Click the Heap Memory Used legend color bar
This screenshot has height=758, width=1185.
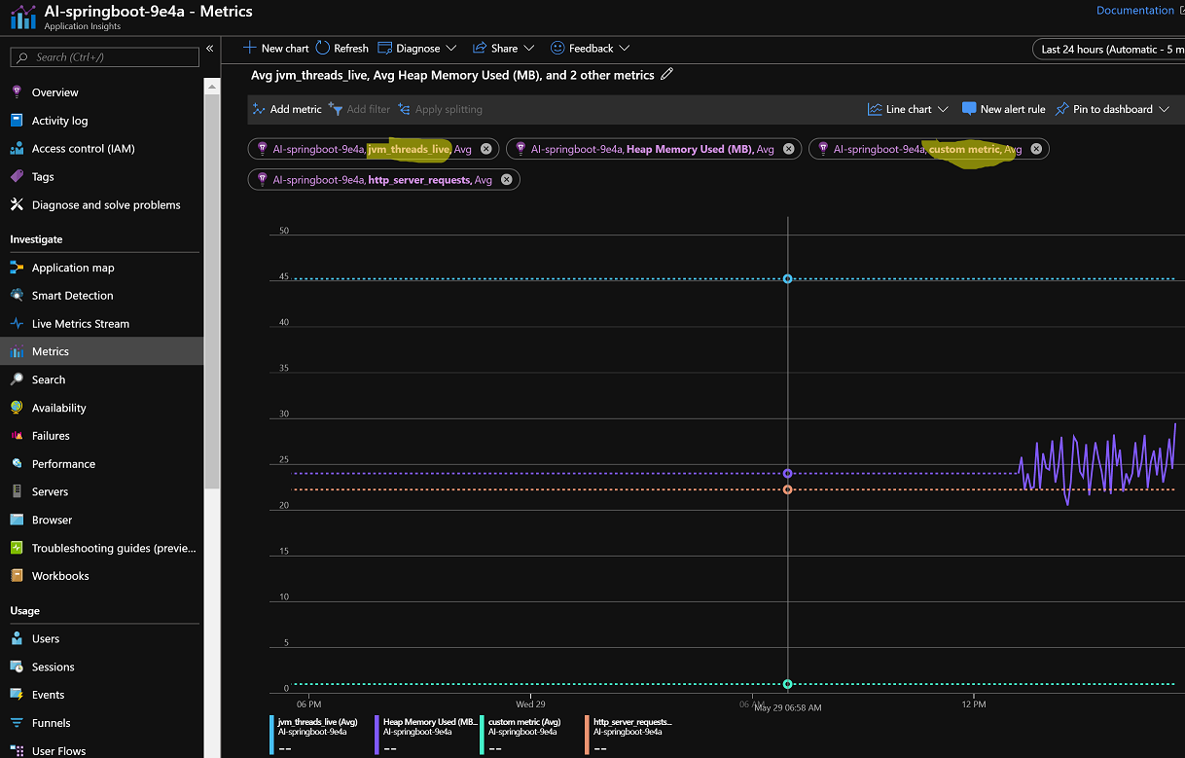pos(377,735)
